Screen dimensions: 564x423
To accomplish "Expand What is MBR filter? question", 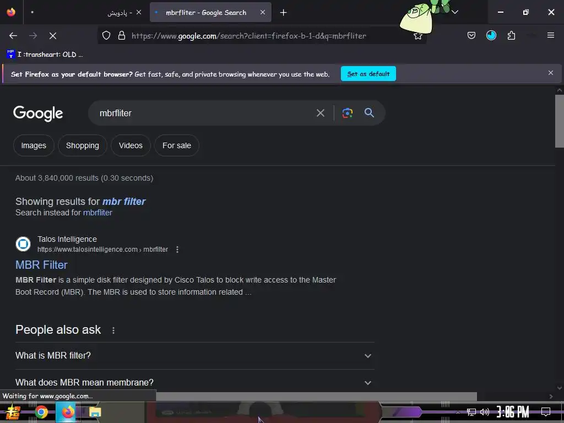I will [194, 356].
